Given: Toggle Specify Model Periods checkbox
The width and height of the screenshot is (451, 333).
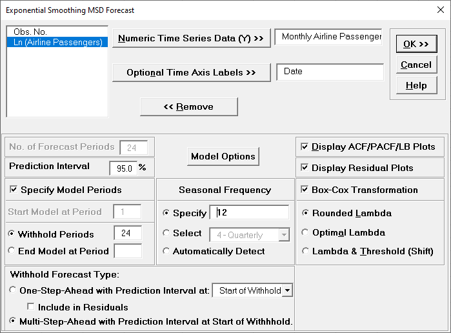Looking at the screenshot, I should coord(14,190).
